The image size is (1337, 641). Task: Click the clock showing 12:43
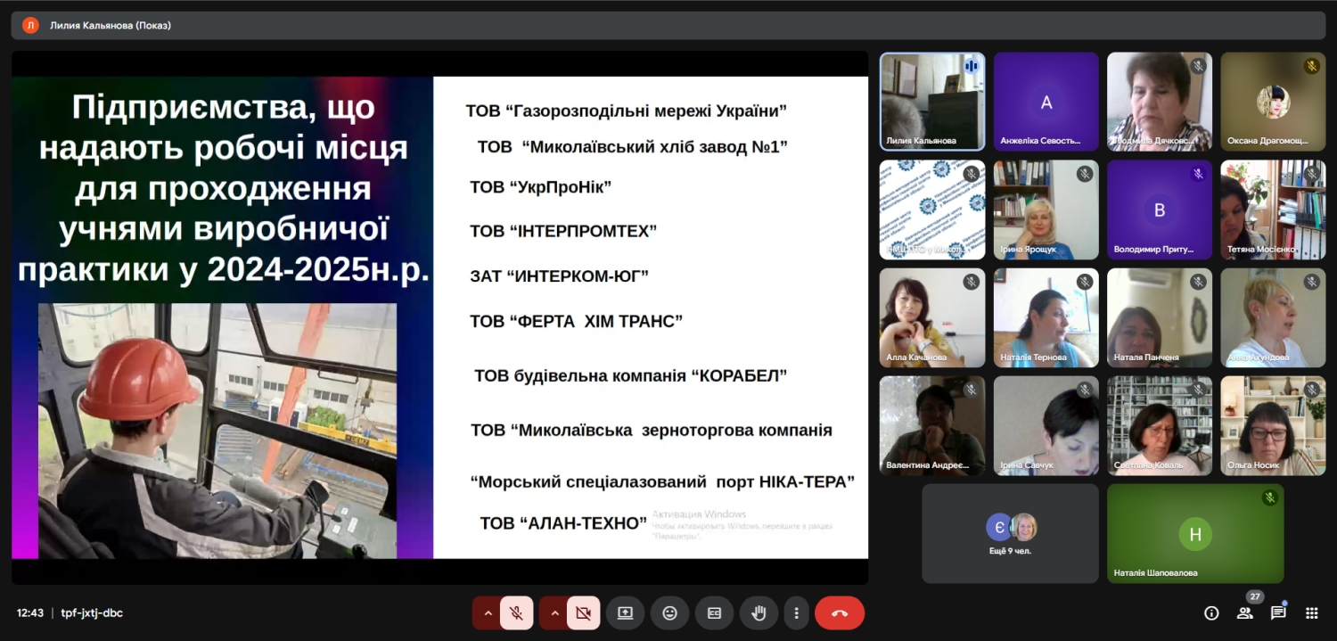(x=30, y=613)
